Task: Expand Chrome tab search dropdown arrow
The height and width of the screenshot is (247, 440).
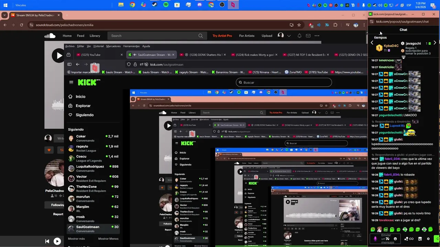Action: point(4,15)
